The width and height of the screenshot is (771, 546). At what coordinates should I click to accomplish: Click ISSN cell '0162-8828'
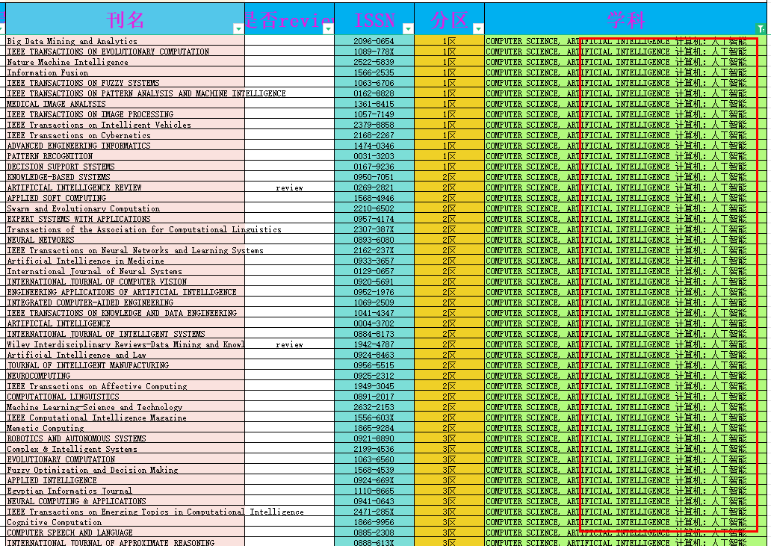(x=374, y=93)
